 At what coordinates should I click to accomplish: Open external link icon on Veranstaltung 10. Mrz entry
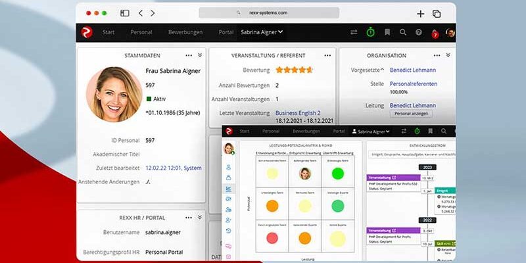[x=394, y=178]
